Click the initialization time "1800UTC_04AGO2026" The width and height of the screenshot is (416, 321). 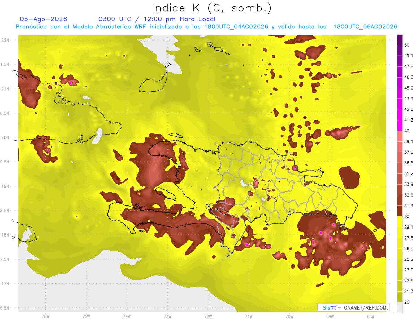(236, 27)
